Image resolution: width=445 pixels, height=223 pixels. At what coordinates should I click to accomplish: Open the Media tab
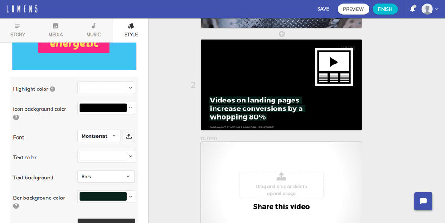[55, 30]
